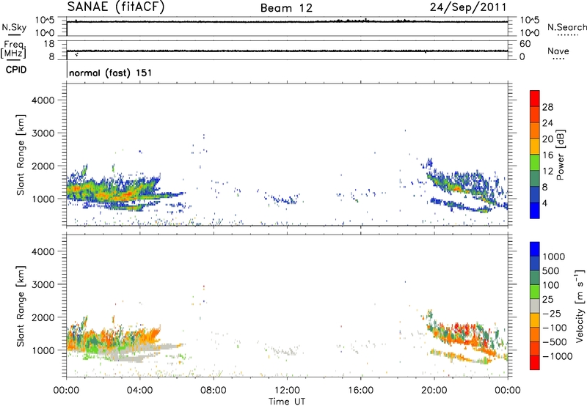Viewport: 587px width, 406px height.
Task: Click the dotted line sample under N.Search
Action: click(567, 35)
